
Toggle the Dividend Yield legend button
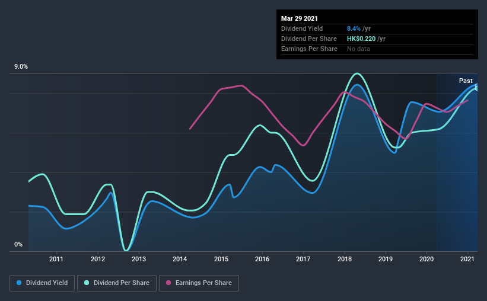point(42,283)
